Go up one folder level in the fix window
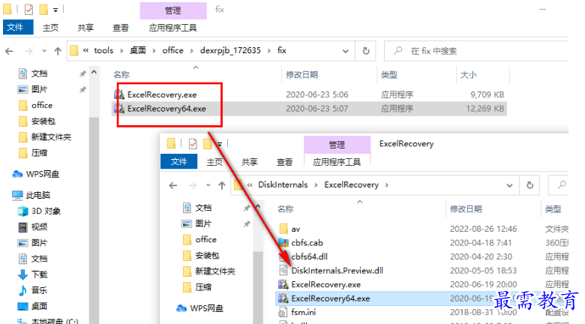Viewport: 585px width, 324px height. point(58,51)
